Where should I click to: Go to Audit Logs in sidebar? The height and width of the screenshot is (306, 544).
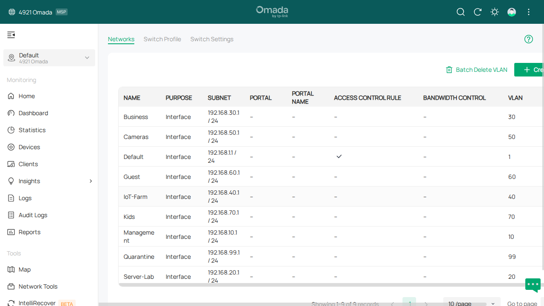[x=33, y=215]
